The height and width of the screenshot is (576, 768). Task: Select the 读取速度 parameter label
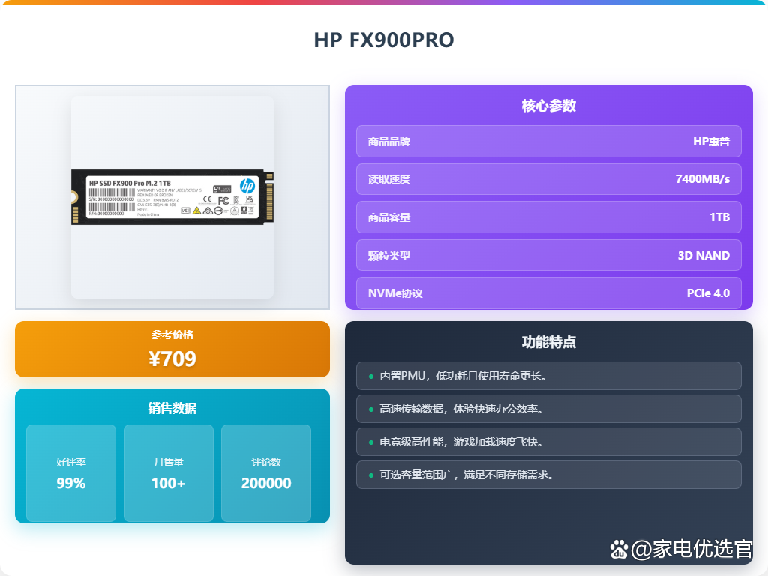point(389,180)
